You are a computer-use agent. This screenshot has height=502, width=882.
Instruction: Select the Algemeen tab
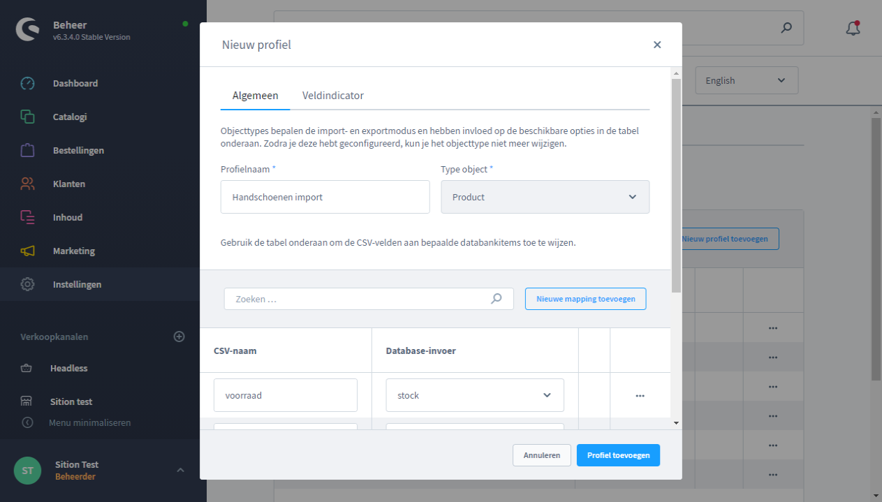pyautogui.click(x=255, y=96)
